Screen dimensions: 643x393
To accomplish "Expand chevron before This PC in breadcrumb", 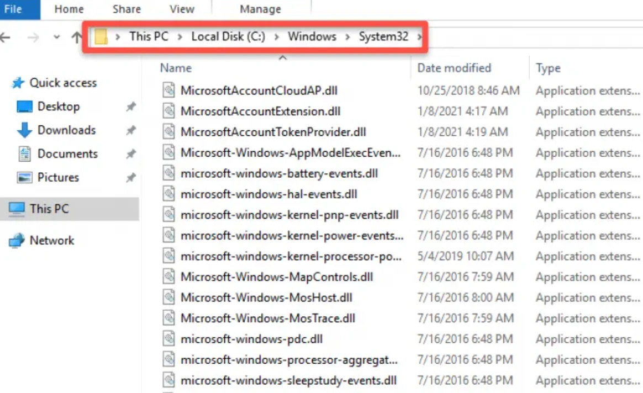I will point(118,37).
